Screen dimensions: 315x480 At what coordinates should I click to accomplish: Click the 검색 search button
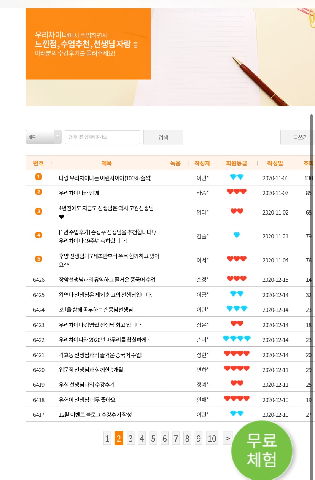tap(163, 137)
